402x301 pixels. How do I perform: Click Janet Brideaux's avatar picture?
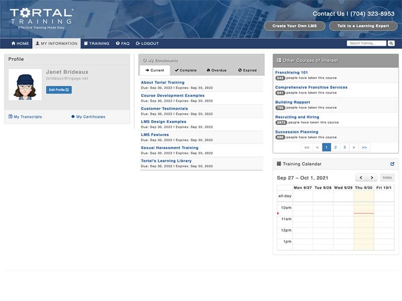click(x=25, y=84)
